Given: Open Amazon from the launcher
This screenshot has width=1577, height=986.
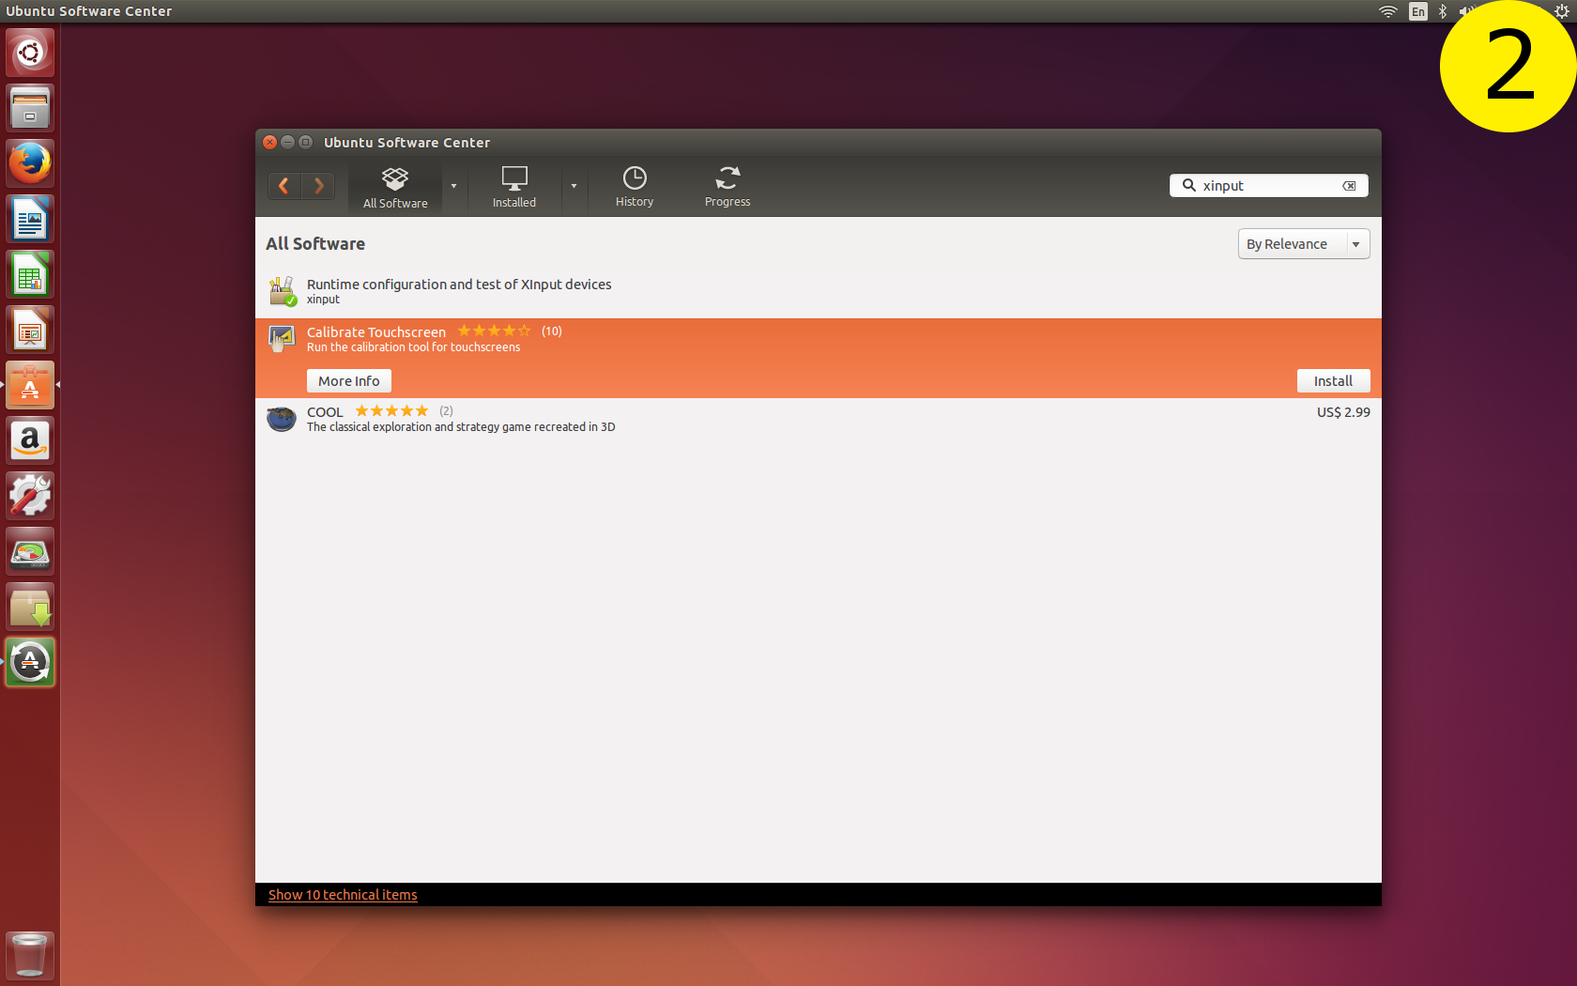Looking at the screenshot, I should (30, 440).
